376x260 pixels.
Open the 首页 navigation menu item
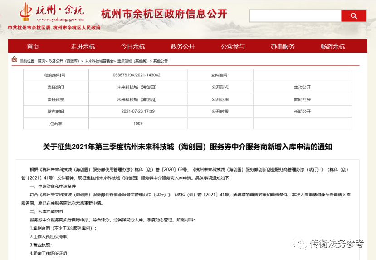tap(33, 46)
